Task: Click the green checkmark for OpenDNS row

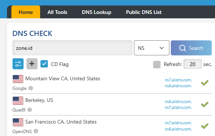Action: click(205, 126)
